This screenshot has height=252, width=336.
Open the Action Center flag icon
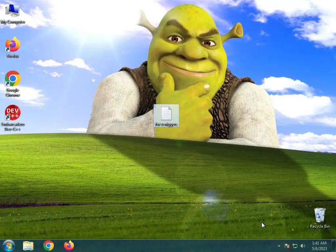287,246
